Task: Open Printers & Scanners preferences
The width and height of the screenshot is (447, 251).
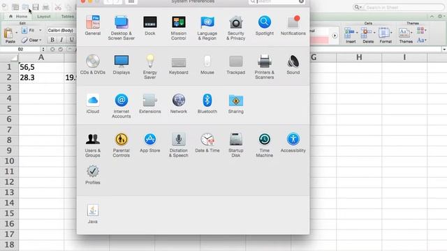Action: point(265,67)
